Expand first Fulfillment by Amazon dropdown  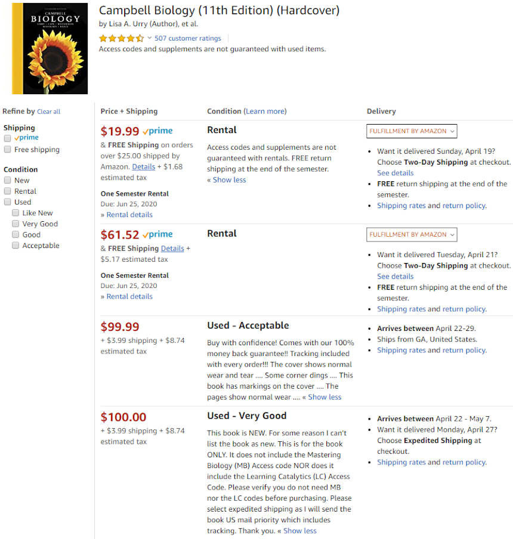412,131
